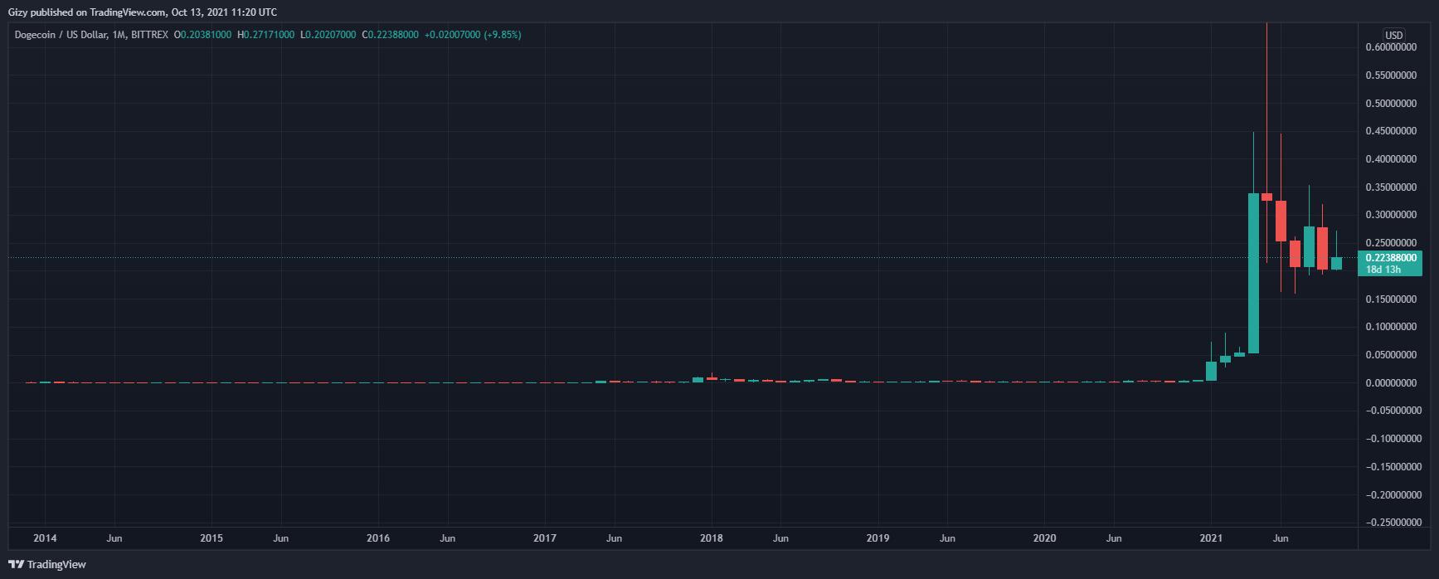Click the change value +0.02007000 (+9.85%)
The height and width of the screenshot is (579, 1439).
(473, 35)
